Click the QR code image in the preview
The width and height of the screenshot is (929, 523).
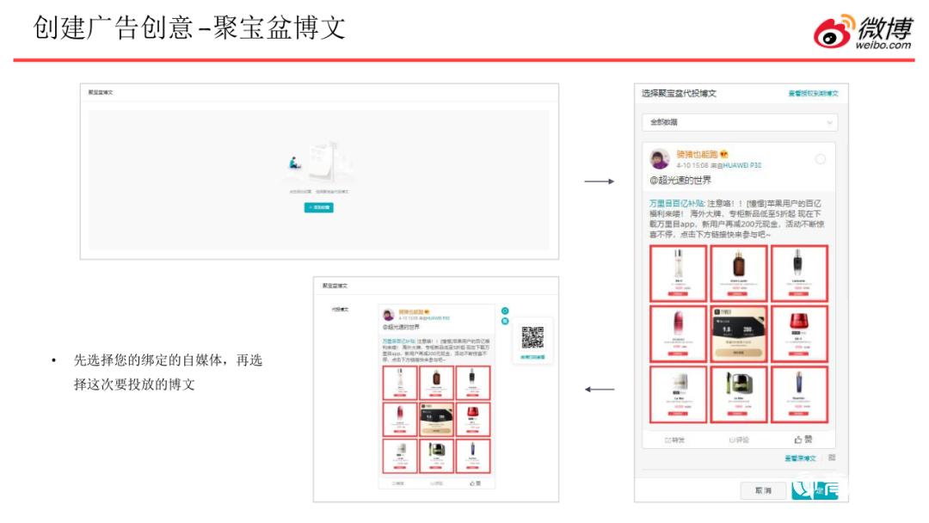[x=532, y=337]
